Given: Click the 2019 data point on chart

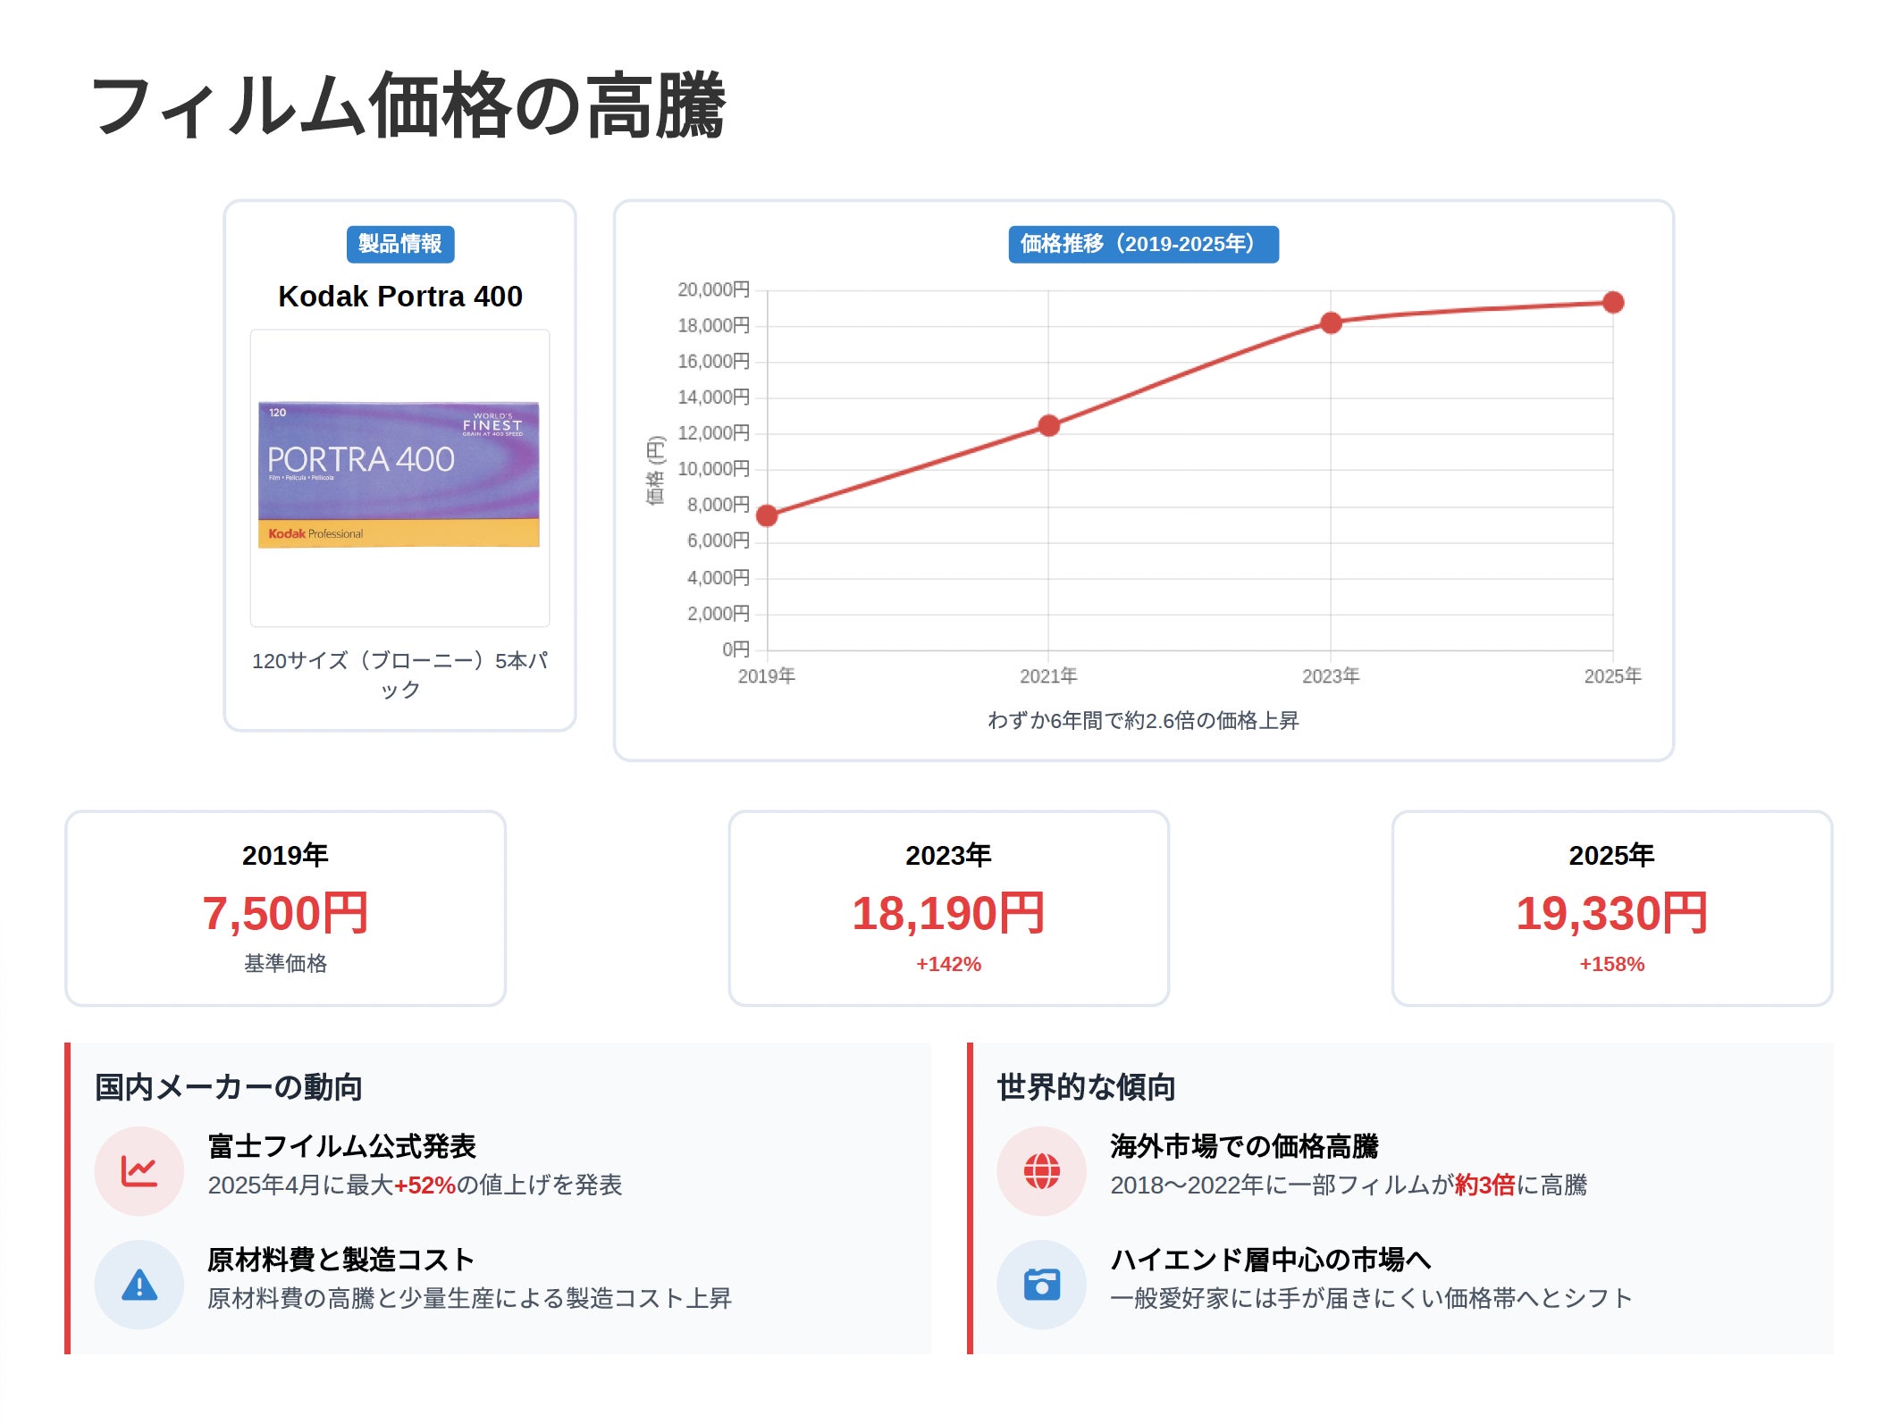Looking at the screenshot, I should [x=767, y=515].
